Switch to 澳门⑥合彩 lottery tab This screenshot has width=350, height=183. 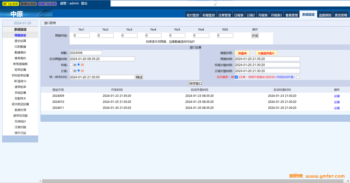coord(10,4)
